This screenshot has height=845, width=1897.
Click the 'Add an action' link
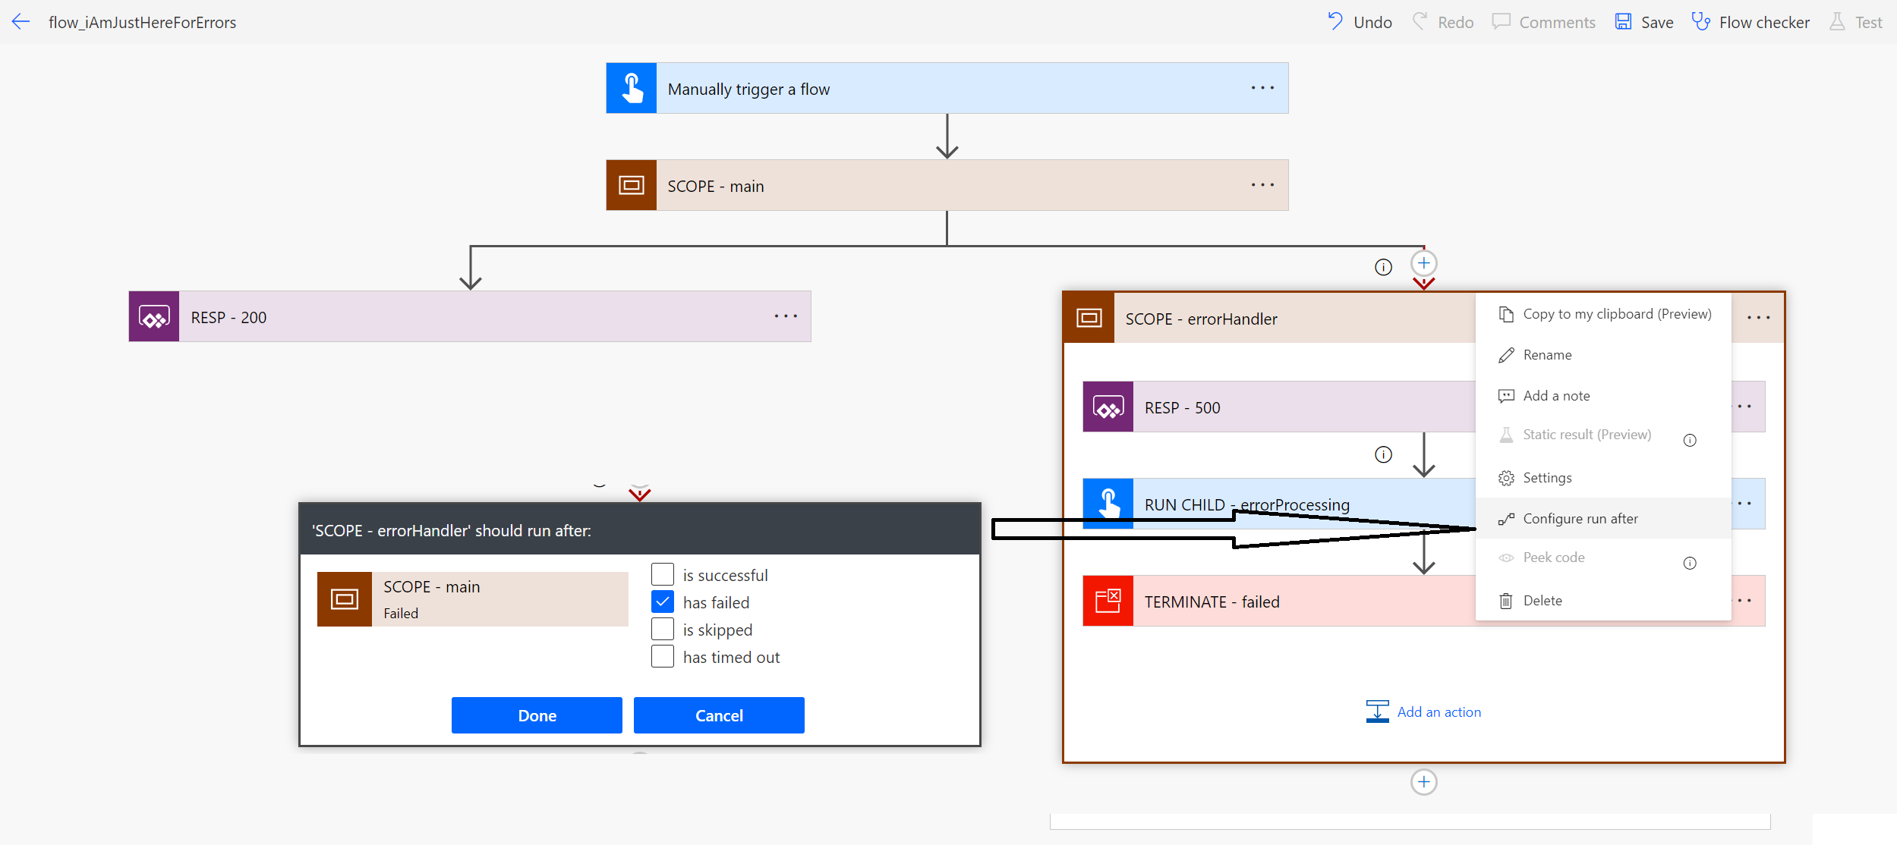point(1439,712)
